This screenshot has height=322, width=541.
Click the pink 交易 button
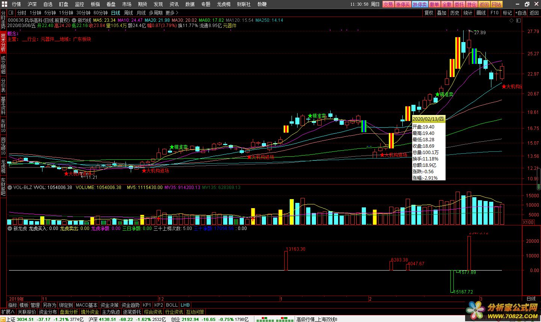pos(388,4)
